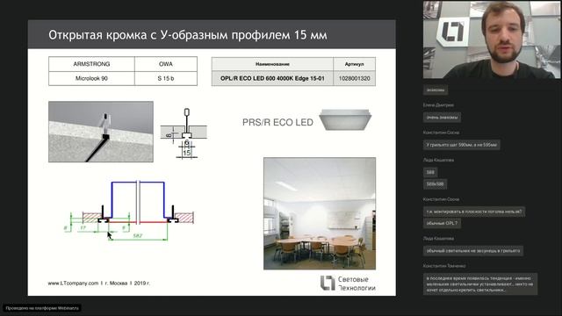
Task: Click the Световые Технологии logo on slide
Action: [348, 283]
